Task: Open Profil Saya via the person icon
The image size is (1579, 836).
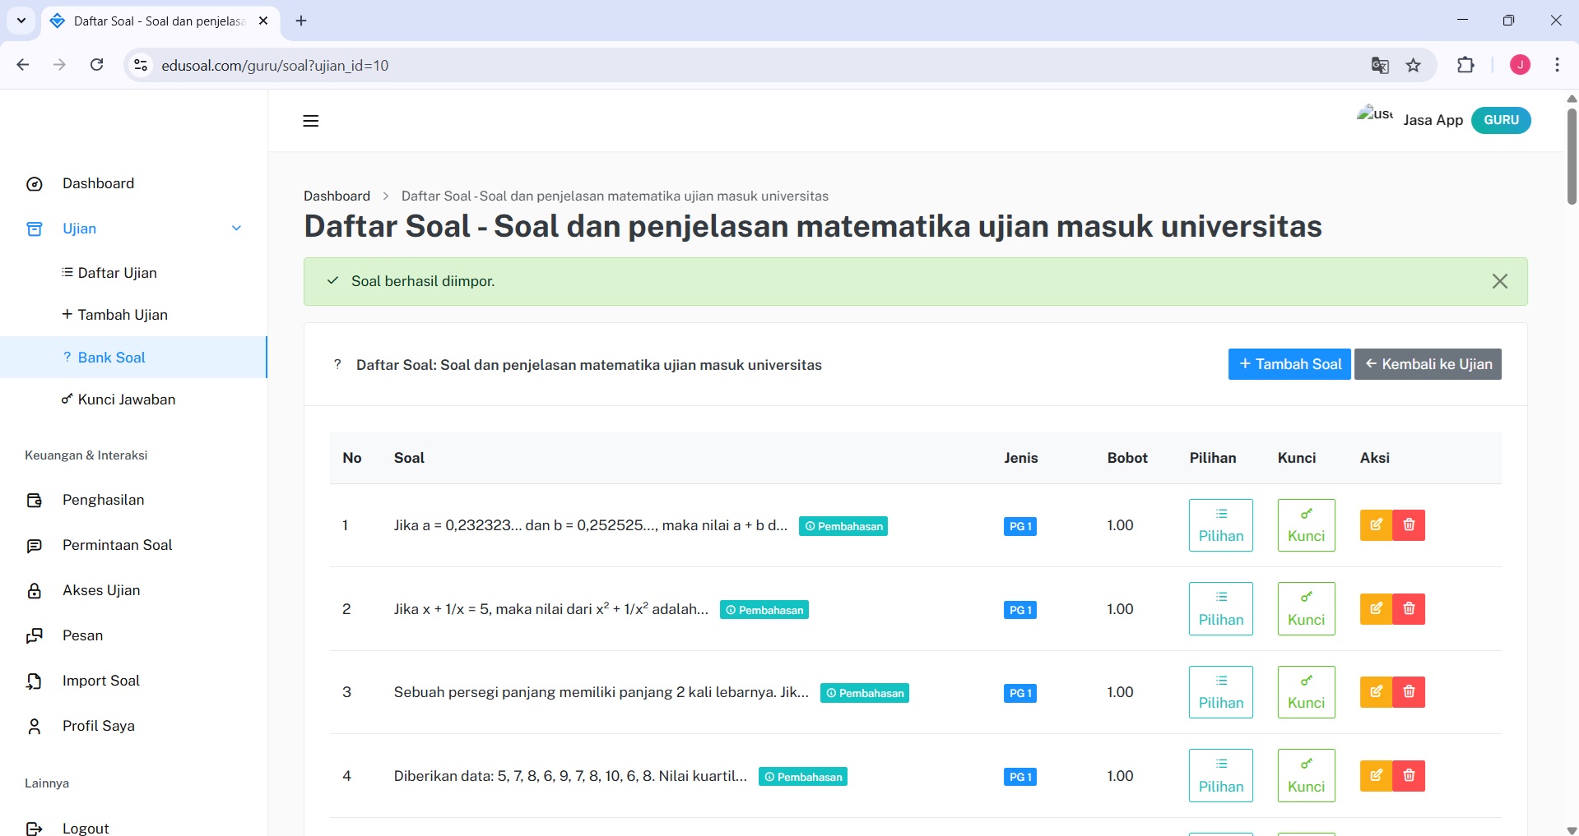Action: [34, 726]
